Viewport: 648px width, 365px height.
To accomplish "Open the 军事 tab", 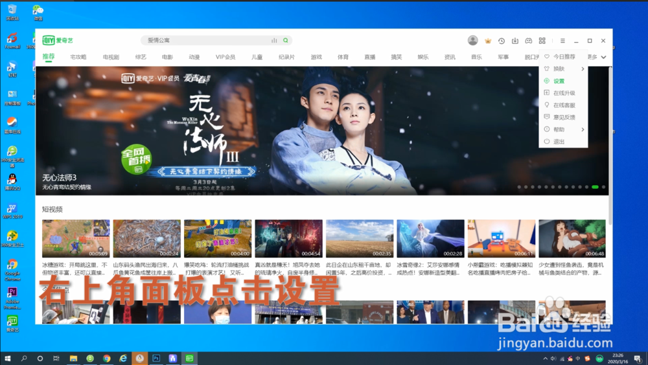I will coord(503,57).
